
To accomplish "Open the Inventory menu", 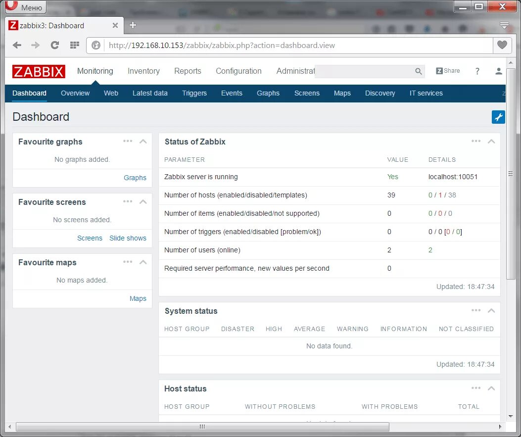I will pyautogui.click(x=143, y=71).
